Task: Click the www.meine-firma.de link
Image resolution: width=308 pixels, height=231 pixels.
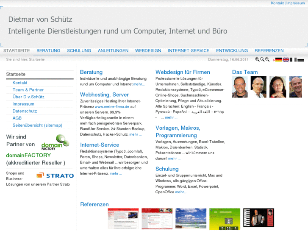Action: (x=112, y=107)
